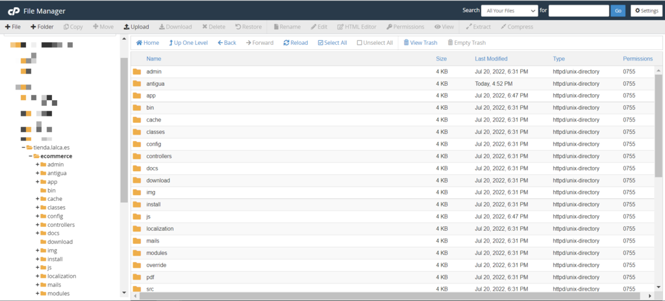Expand the admin folder in tree

click(x=37, y=164)
